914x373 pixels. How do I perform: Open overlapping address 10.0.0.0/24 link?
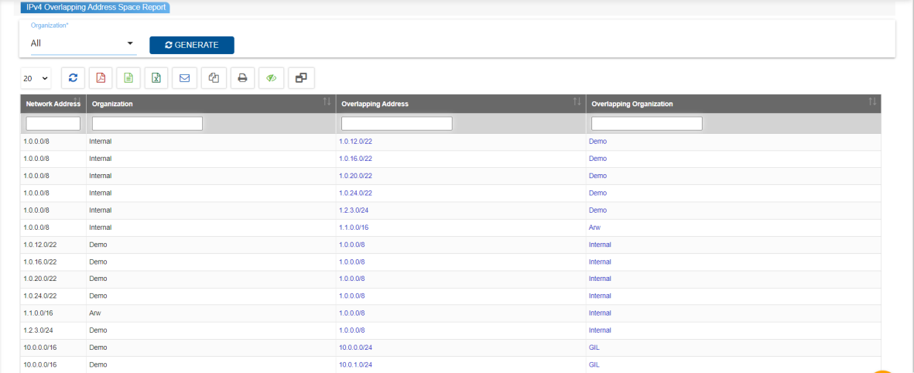click(355, 348)
